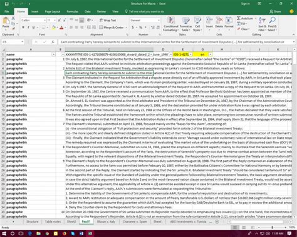Click the Accounting dollar format icon
This screenshot has height=237, width=297.
[133, 28]
